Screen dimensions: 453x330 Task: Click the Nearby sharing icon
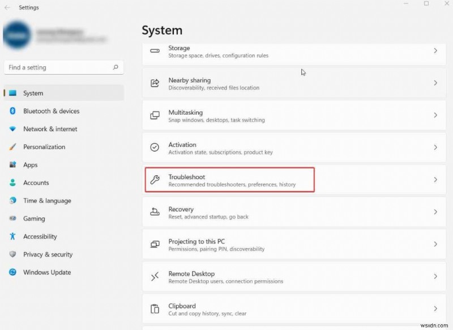pos(155,83)
